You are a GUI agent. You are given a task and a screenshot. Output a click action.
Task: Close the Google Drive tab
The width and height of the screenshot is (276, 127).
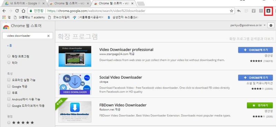[43, 3]
